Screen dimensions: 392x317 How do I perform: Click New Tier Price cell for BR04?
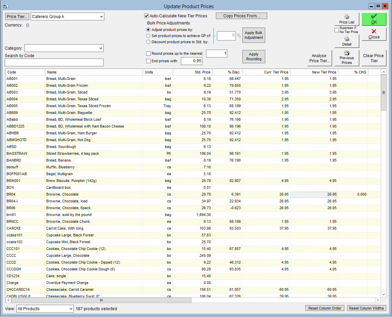314,195
